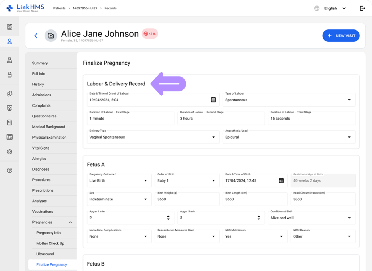Collapse the Pregnancies menu section
The height and width of the screenshot is (271, 372).
click(x=70, y=222)
